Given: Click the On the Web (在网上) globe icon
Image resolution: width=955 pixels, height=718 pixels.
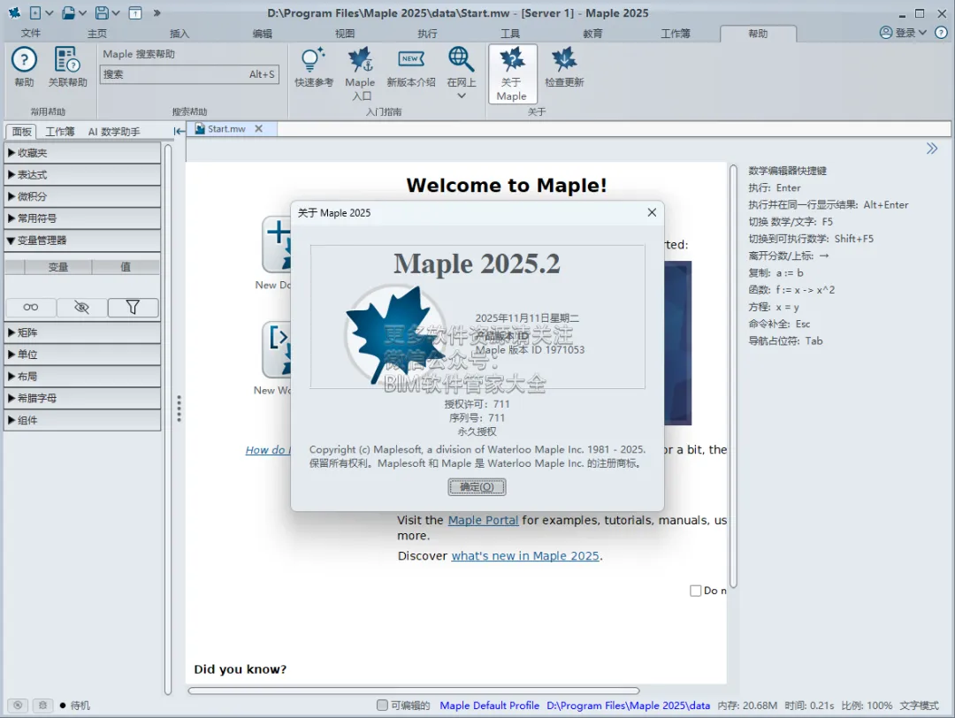Looking at the screenshot, I should (461, 59).
